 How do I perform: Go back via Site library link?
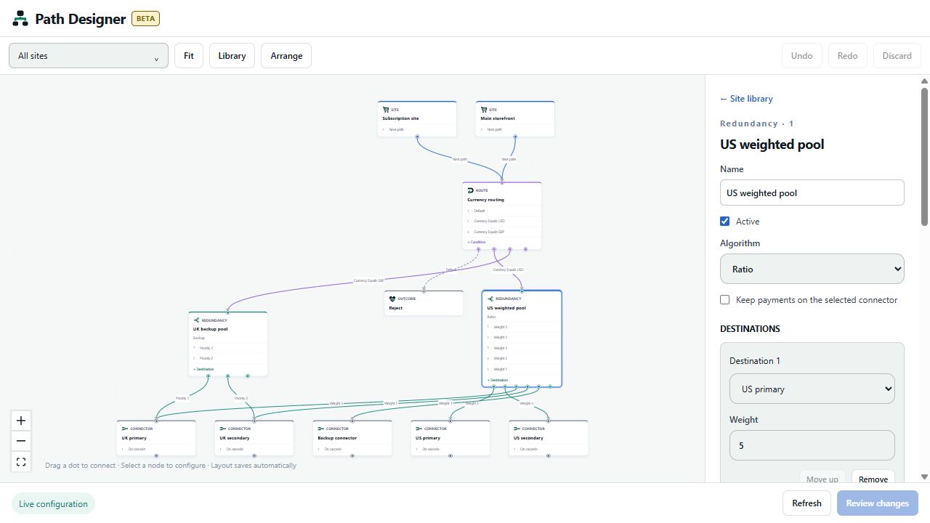746,99
